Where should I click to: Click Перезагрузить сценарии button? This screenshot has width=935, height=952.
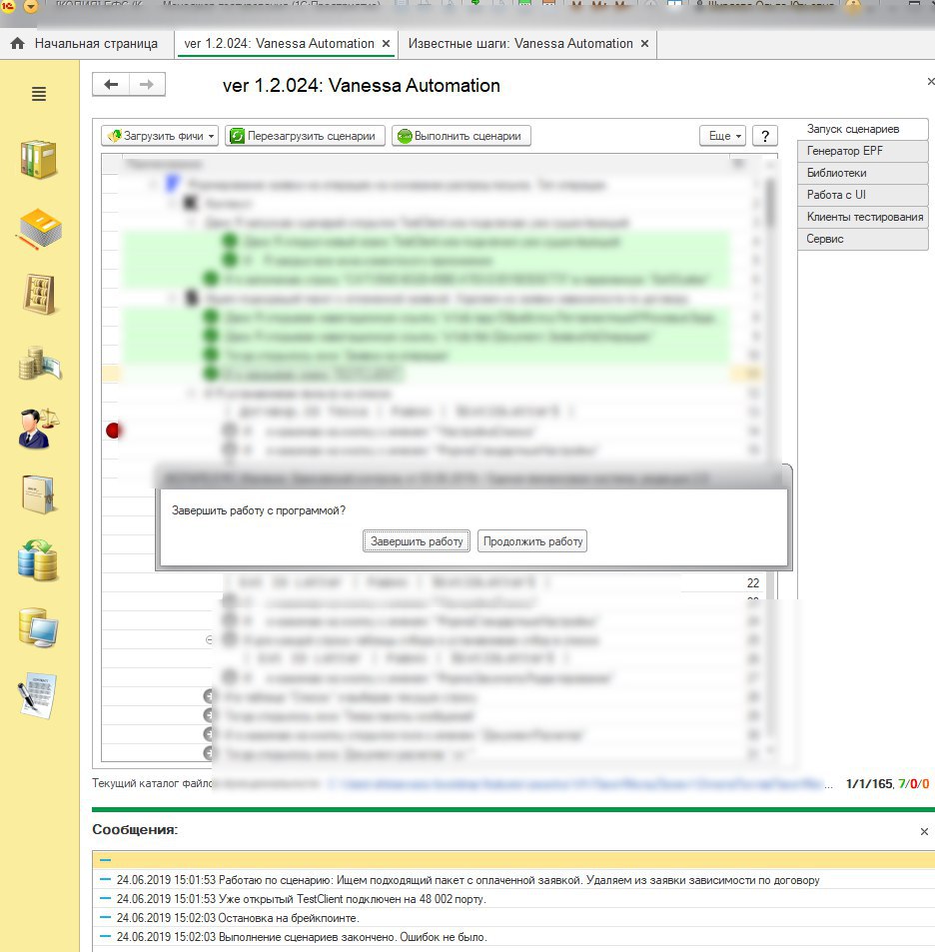point(305,136)
